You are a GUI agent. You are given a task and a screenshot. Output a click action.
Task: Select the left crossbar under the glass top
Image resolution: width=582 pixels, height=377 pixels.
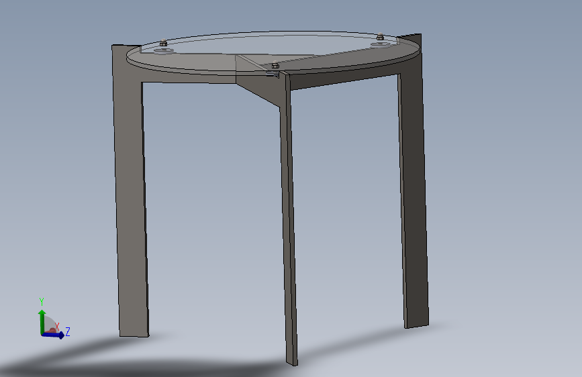point(189,78)
